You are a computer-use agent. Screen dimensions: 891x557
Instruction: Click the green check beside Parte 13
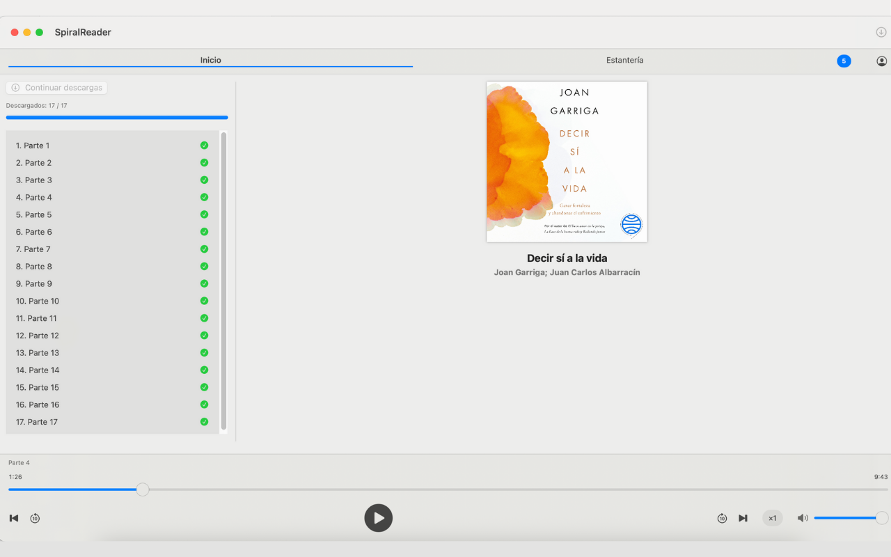[204, 353]
